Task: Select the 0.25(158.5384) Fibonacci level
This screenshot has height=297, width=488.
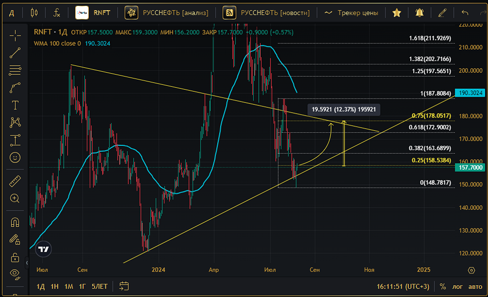Action: pos(431,160)
